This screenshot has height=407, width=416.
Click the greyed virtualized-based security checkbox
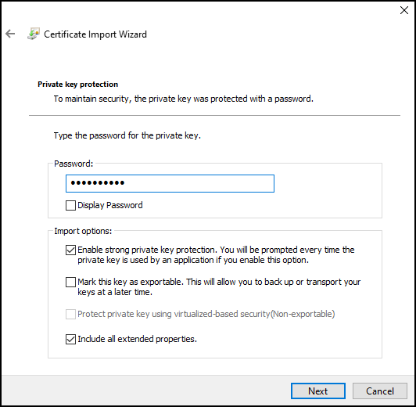(70, 314)
